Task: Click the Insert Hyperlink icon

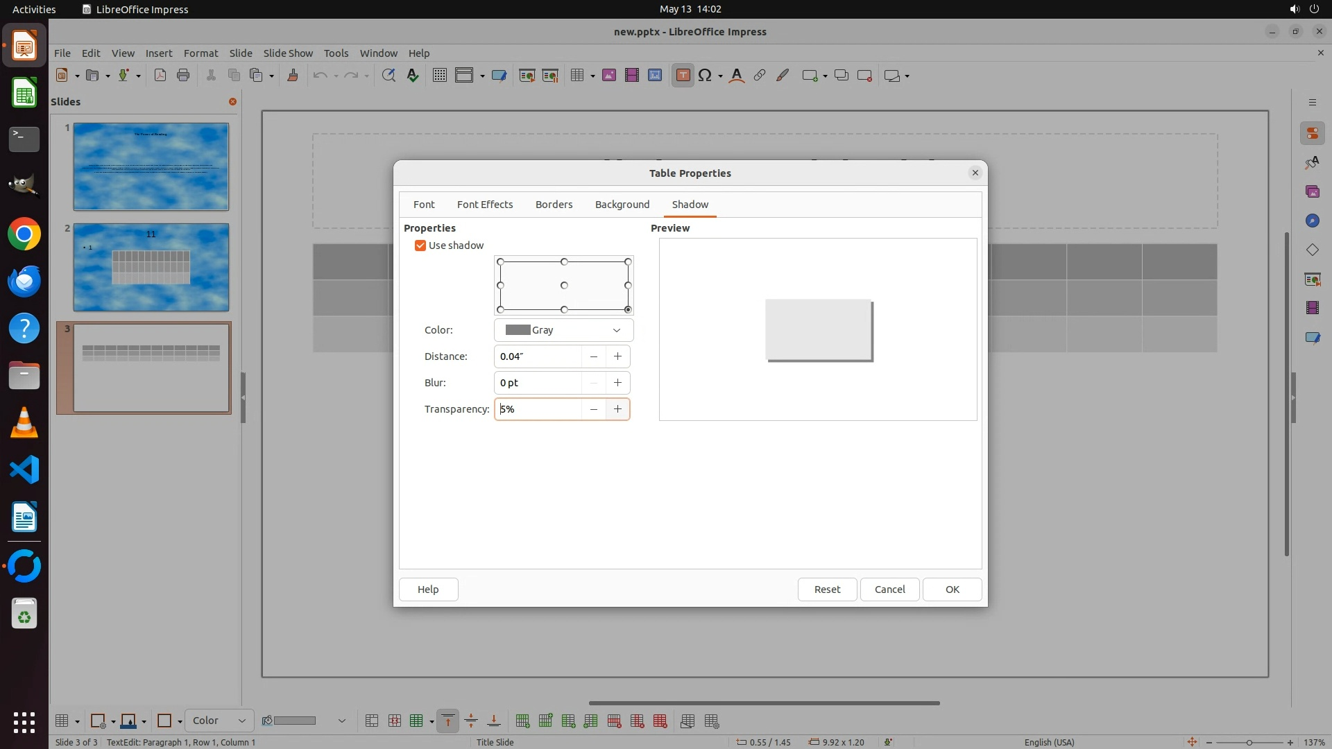Action: 760,76
